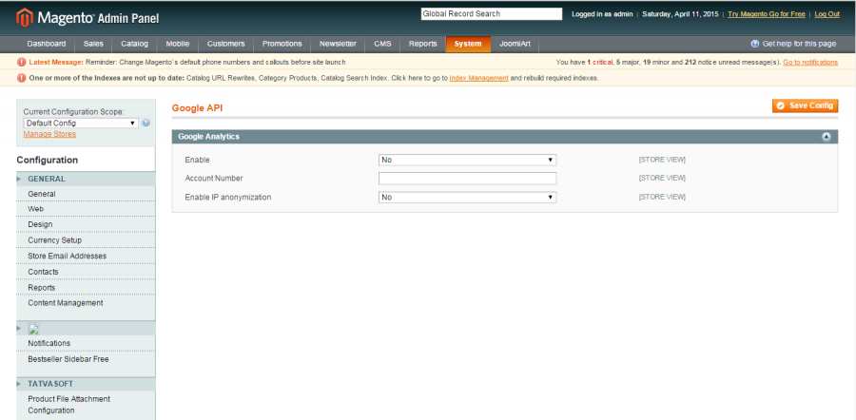Screen dimensions: 856x420
Task: Open the Reports menu in top navigation
Action: (423, 44)
